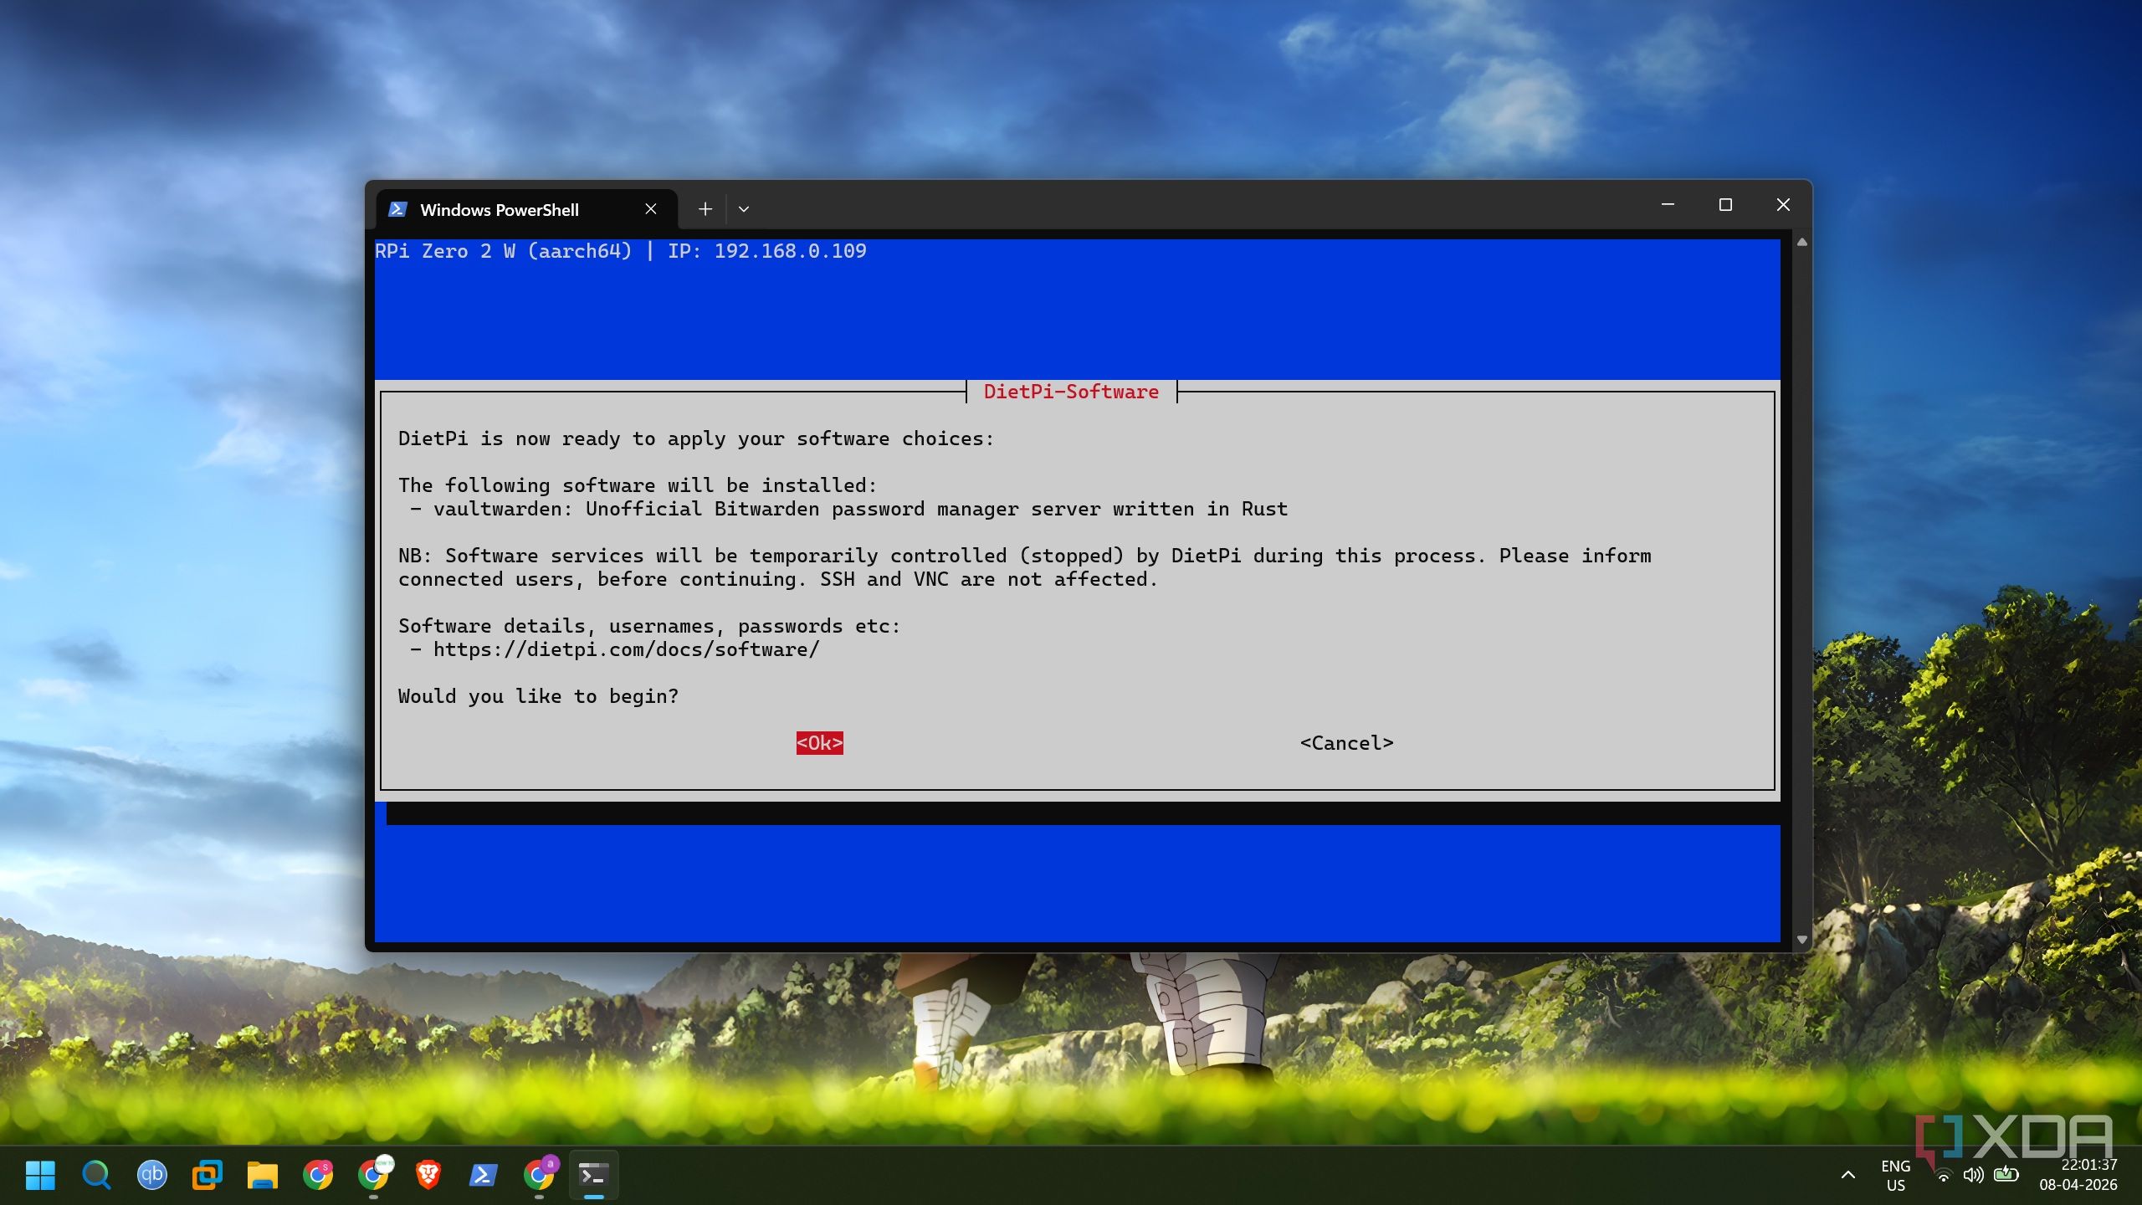Open the Wi-Fi network tray icon
The image size is (2142, 1205).
pyautogui.click(x=1944, y=1176)
